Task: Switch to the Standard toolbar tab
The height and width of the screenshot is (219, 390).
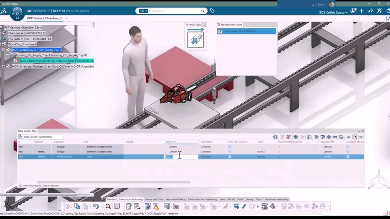Action: pos(111,200)
